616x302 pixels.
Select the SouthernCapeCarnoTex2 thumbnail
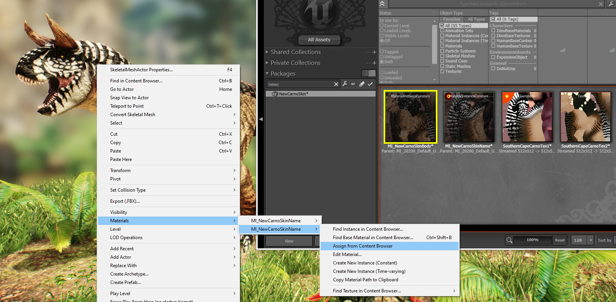pyautogui.click(x=586, y=117)
